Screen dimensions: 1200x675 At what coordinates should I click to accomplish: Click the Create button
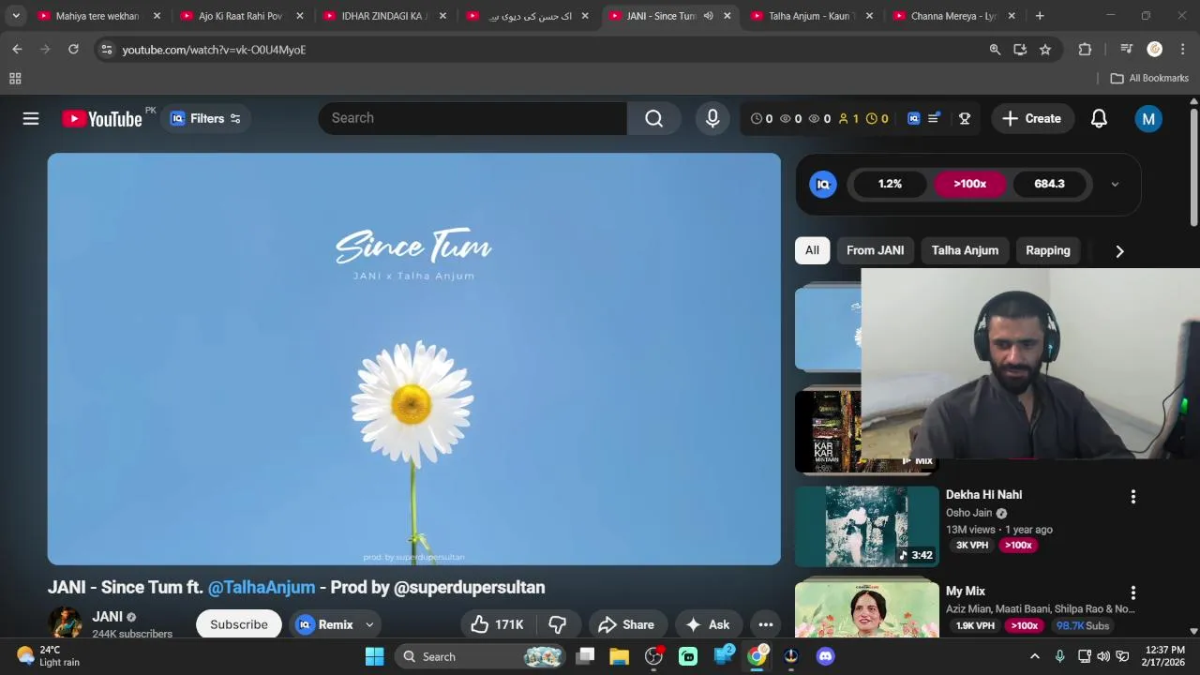point(1031,118)
